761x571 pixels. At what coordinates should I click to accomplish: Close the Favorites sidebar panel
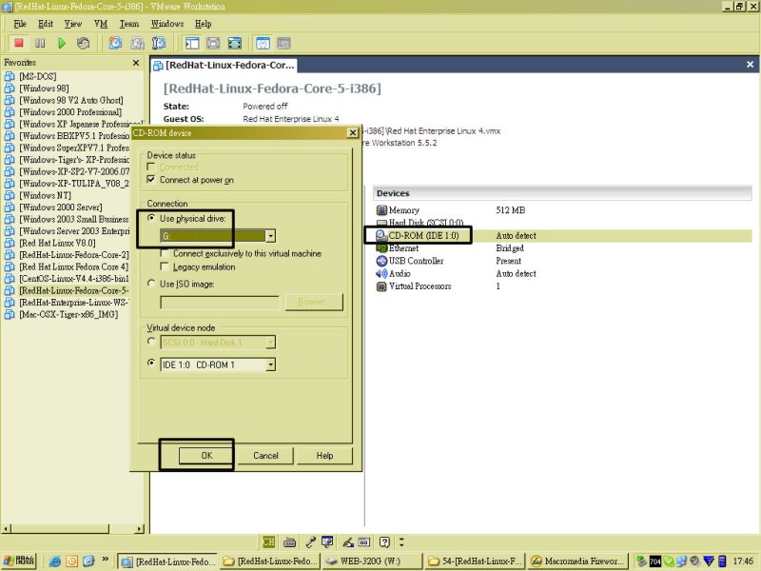[136, 63]
